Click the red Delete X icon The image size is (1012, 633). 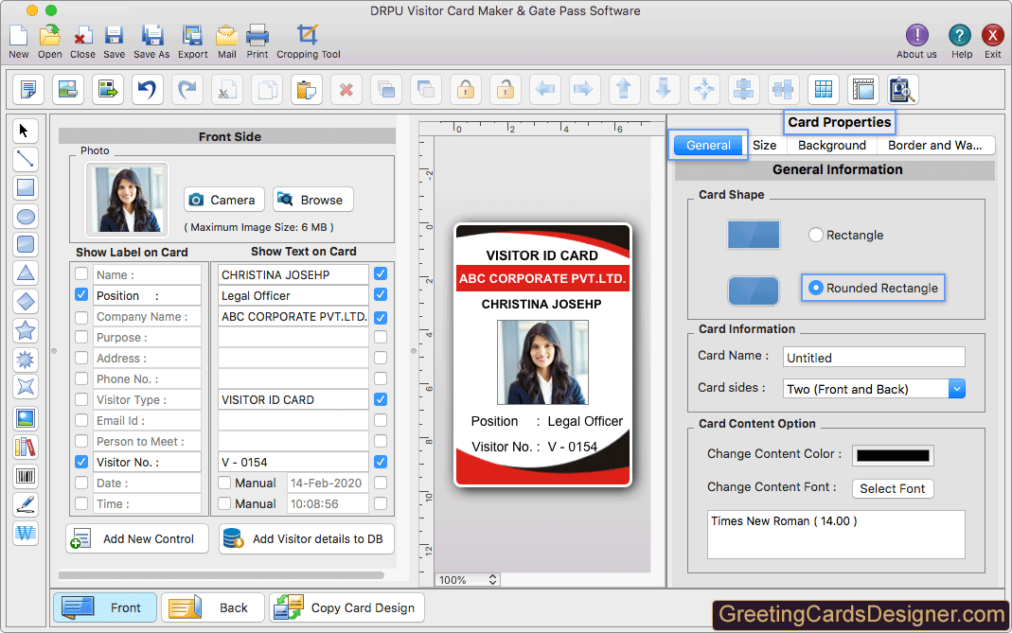[x=346, y=89]
